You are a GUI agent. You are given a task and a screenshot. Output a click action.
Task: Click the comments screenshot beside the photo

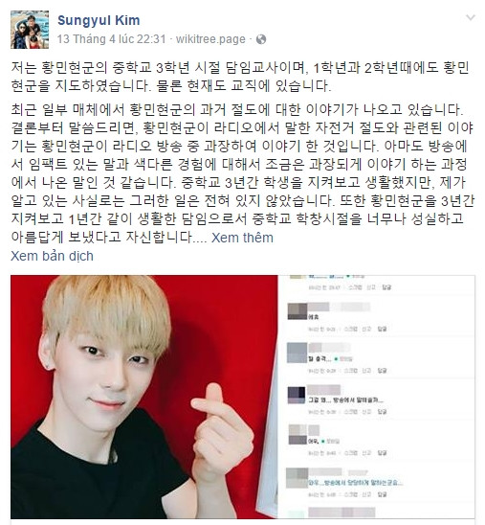click(x=376, y=397)
